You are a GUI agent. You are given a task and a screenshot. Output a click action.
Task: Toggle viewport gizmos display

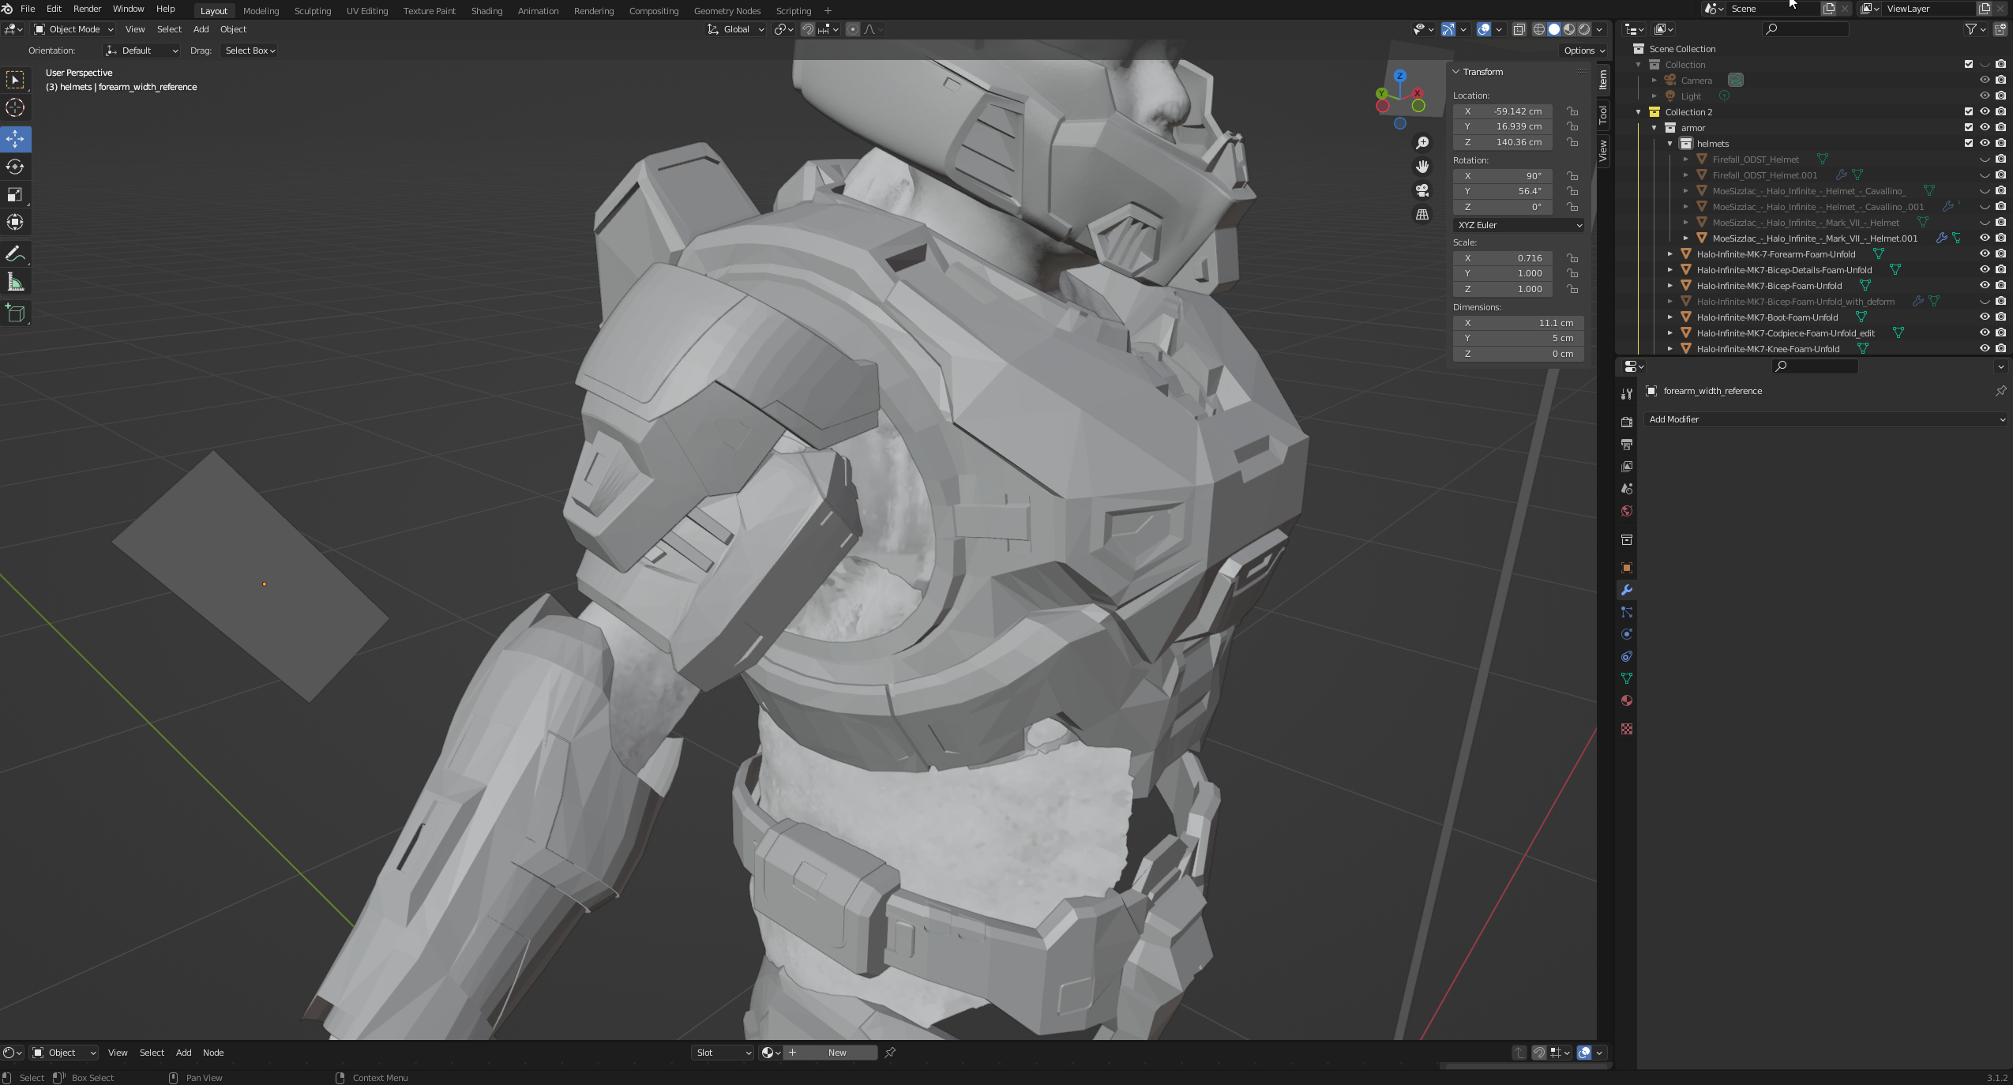(x=1448, y=29)
